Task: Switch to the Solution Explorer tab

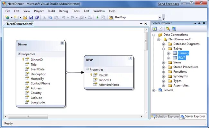Action: 165,116
